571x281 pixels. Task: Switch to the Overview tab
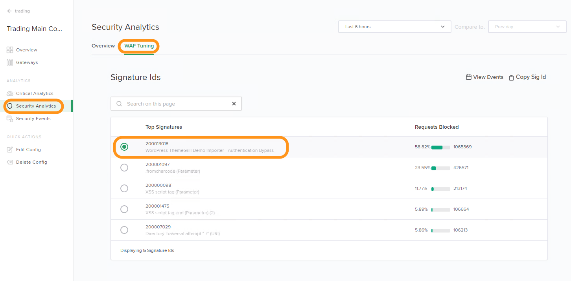point(103,46)
